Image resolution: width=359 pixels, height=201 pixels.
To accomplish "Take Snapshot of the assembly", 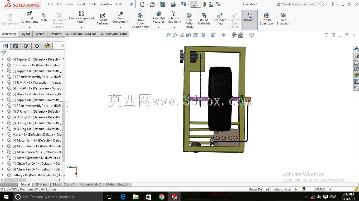I will [283, 19].
